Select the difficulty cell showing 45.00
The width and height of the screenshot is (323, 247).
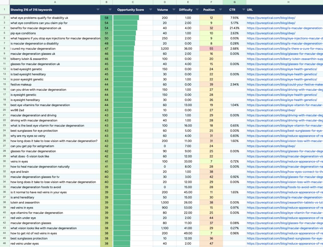(x=188, y=192)
